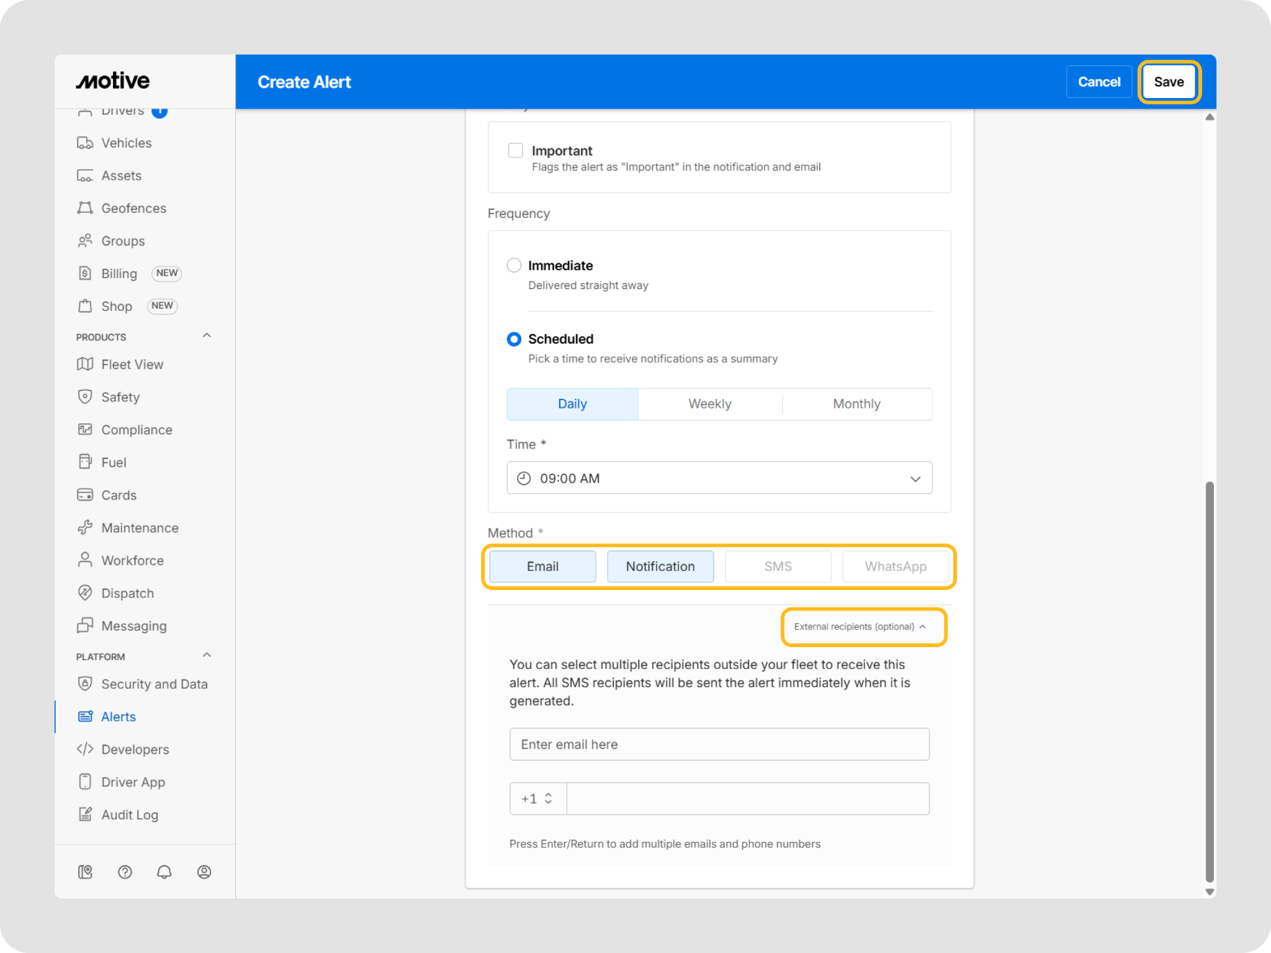
Task: Click the Maintenance wrench icon
Action: pyautogui.click(x=85, y=527)
